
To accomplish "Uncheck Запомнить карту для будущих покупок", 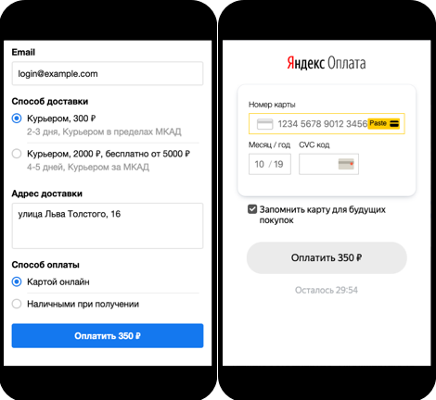I will (252, 209).
